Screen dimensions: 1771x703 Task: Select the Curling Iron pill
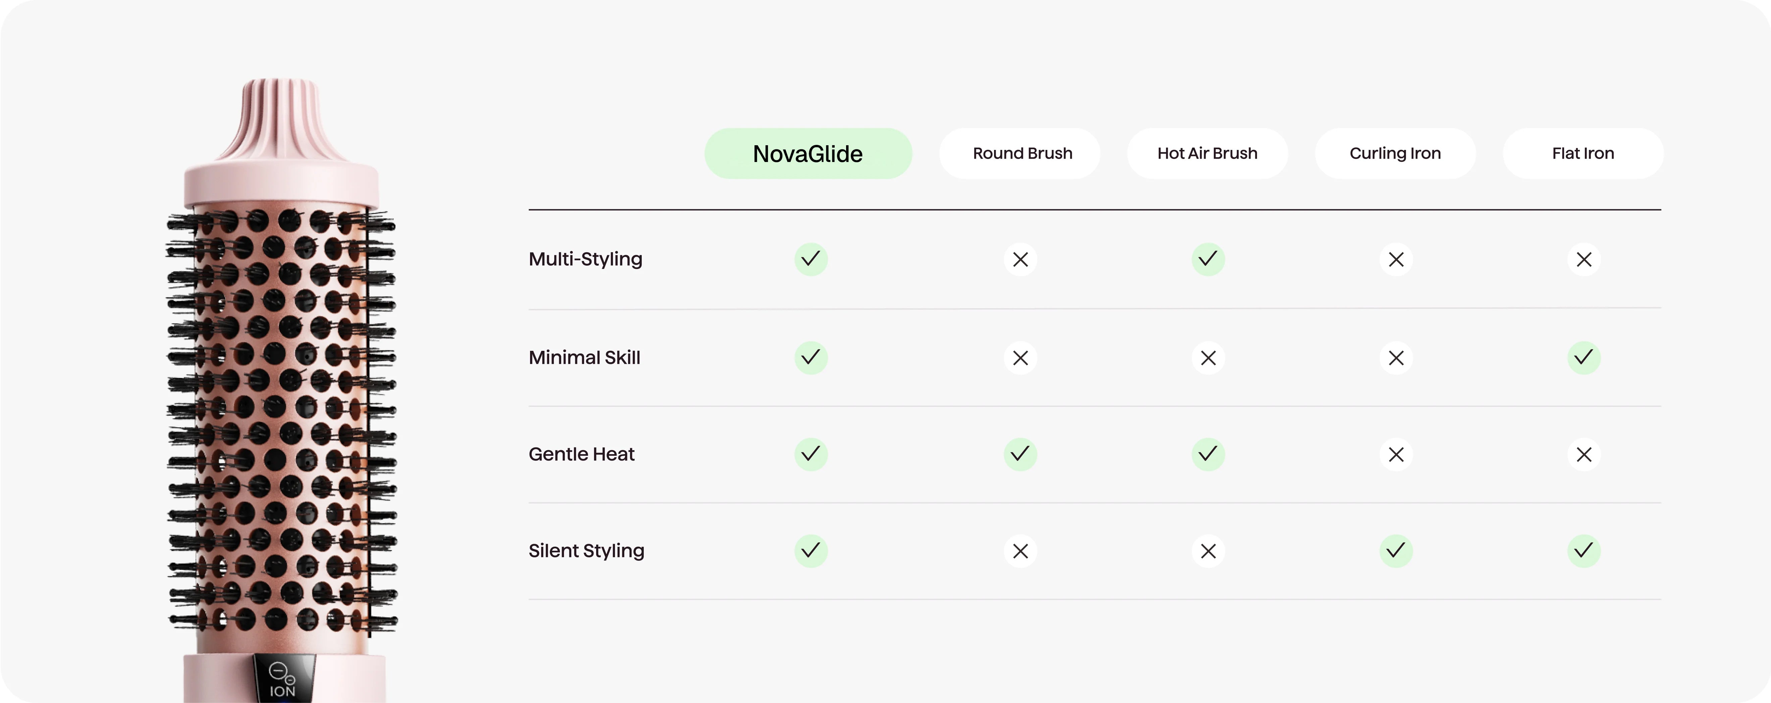(1395, 153)
